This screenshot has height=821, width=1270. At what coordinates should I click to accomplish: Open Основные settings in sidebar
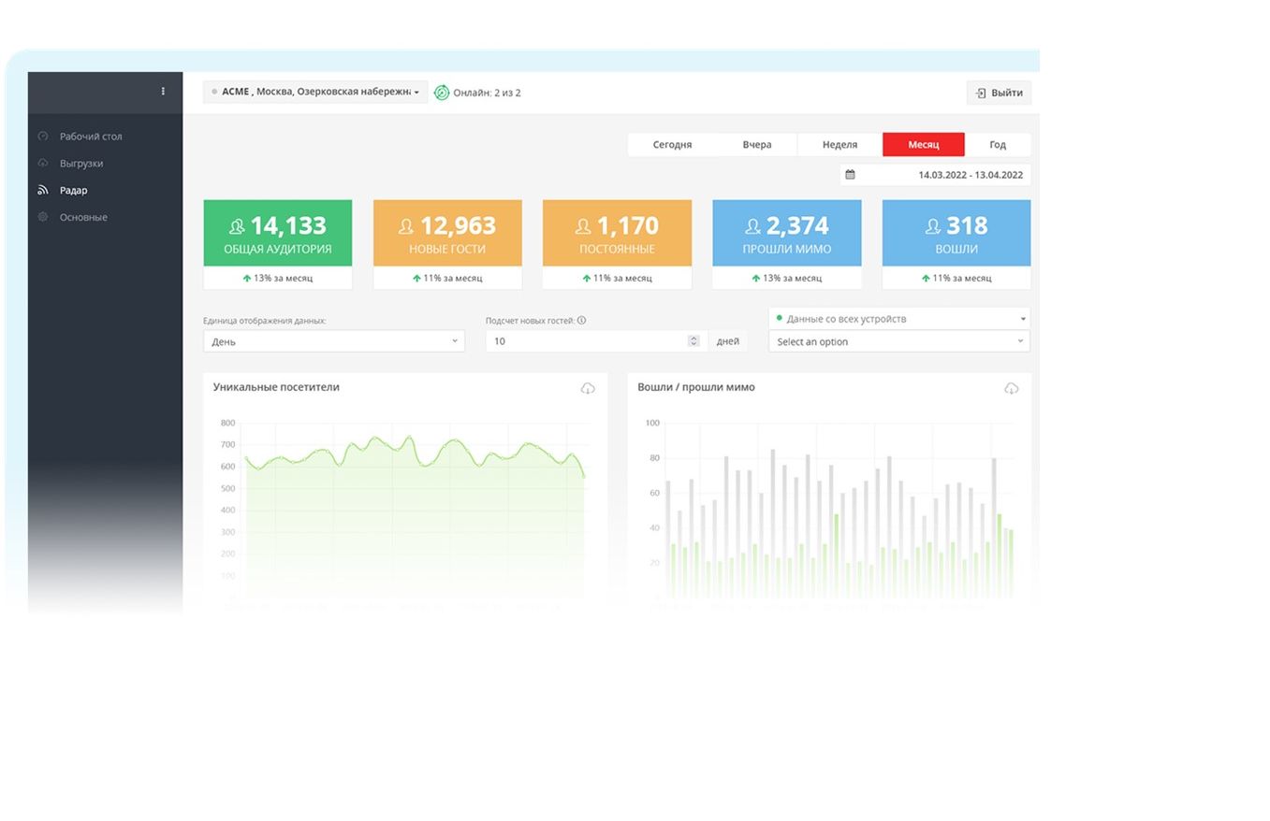83,217
